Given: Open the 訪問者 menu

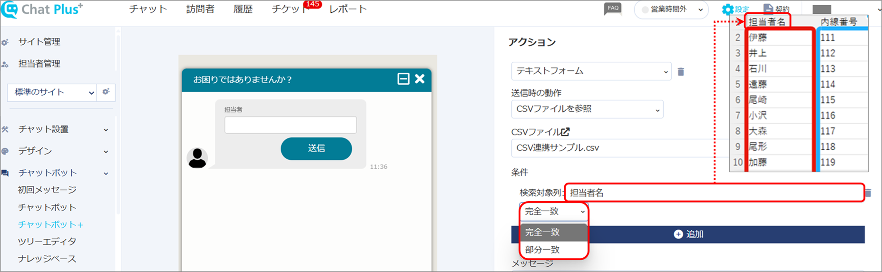Looking at the screenshot, I should point(200,9).
